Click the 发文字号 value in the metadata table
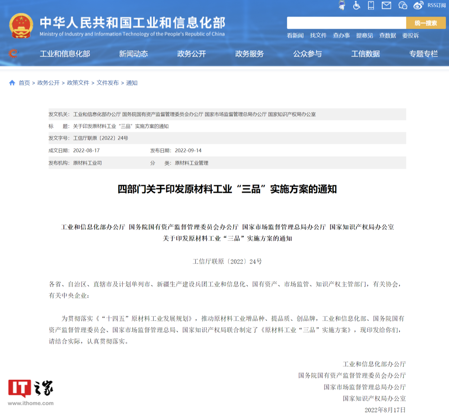 point(101,138)
